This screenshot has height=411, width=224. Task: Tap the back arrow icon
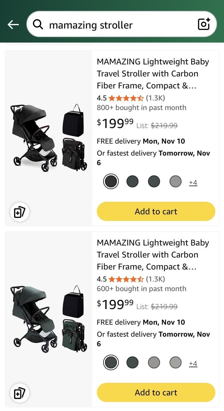[13, 25]
